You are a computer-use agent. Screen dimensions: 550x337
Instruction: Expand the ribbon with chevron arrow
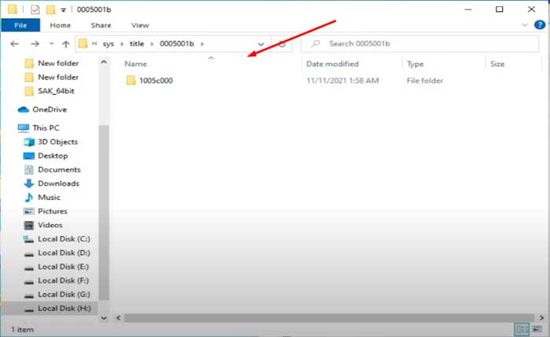(x=526, y=25)
